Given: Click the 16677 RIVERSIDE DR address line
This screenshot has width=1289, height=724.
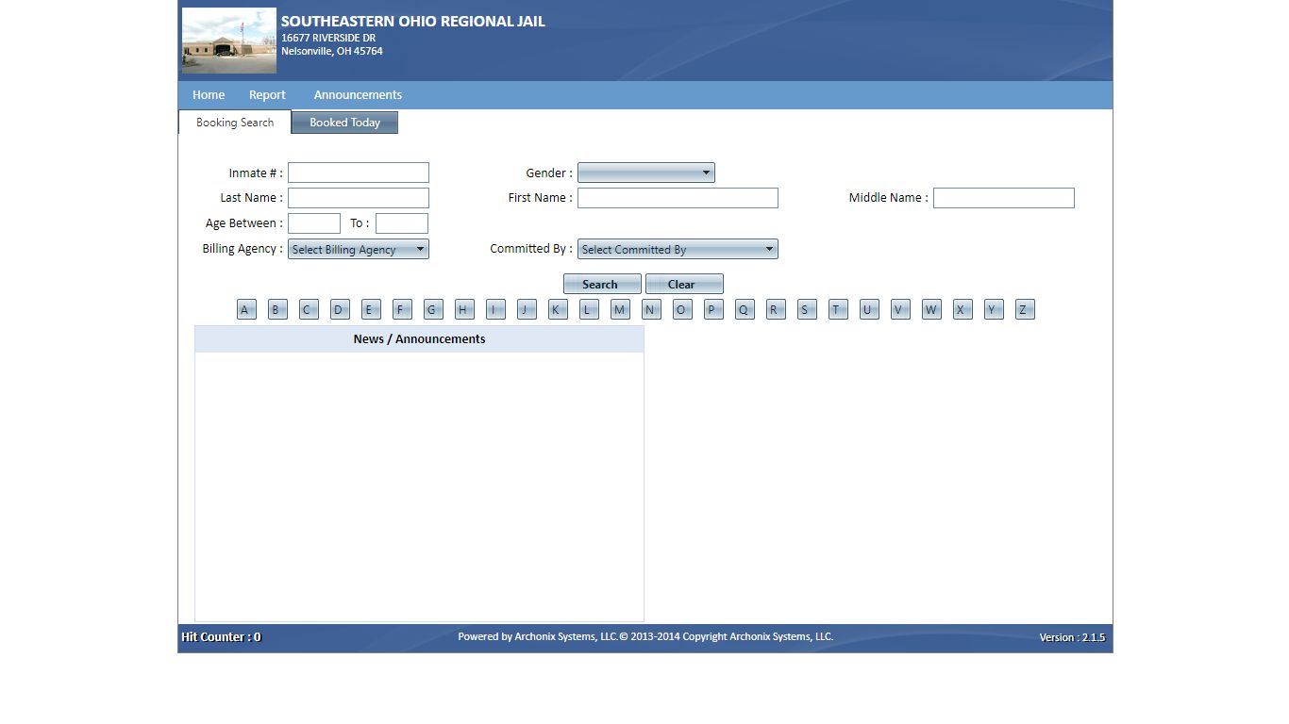Looking at the screenshot, I should [328, 38].
